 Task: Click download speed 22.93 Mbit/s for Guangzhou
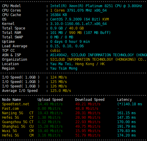(88, 122)
